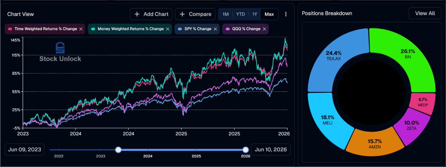Click the 2023 label on timeline slider

[x=101, y=156]
